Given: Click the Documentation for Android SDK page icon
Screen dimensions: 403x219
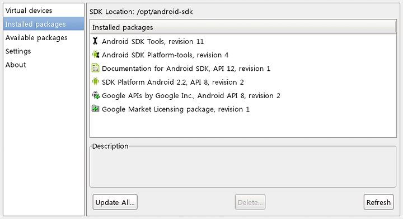Looking at the screenshot, I should tap(96, 68).
